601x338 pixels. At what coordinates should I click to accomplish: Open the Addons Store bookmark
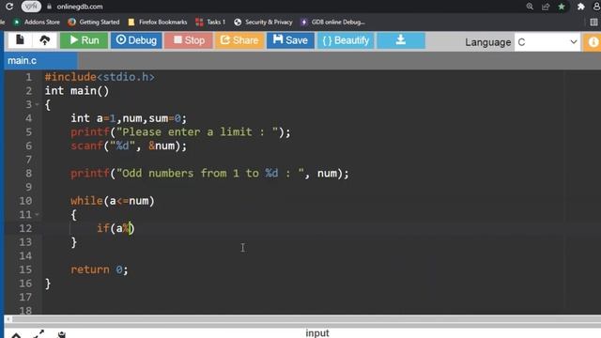(x=37, y=23)
